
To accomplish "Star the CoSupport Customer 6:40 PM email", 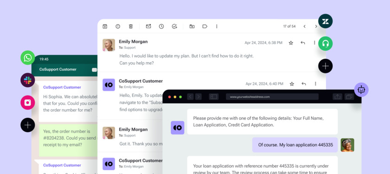I will [292, 84].
